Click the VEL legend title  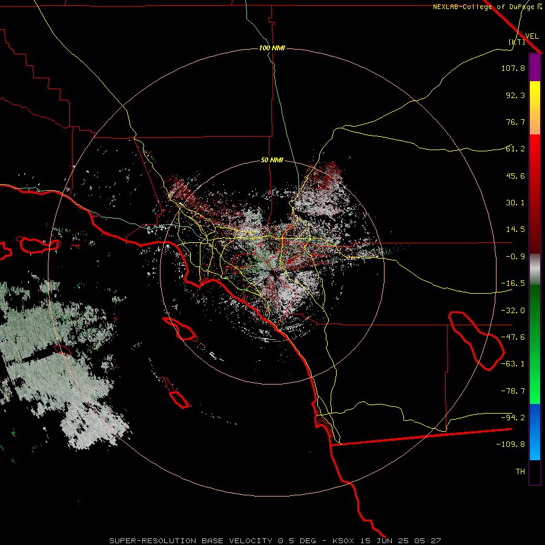pyautogui.click(x=532, y=36)
